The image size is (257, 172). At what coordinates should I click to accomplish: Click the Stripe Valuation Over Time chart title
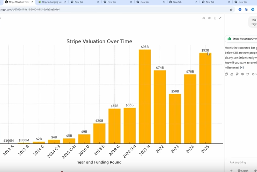[99, 41]
